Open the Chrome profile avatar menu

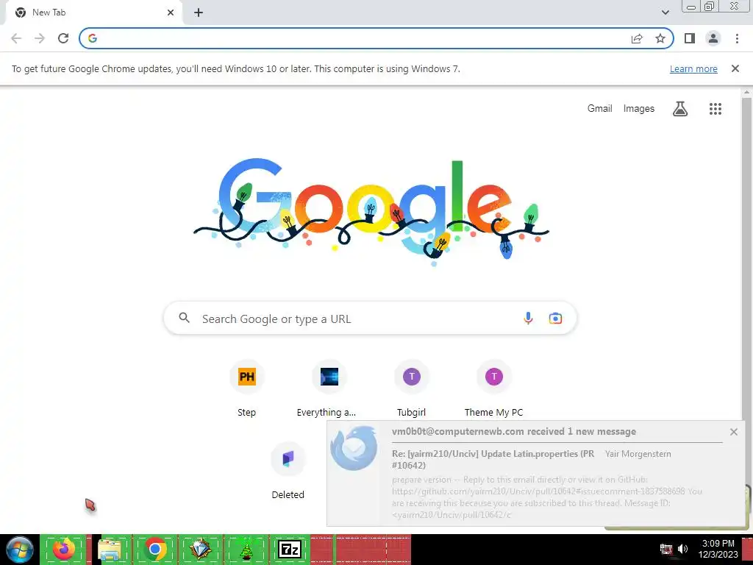(713, 38)
